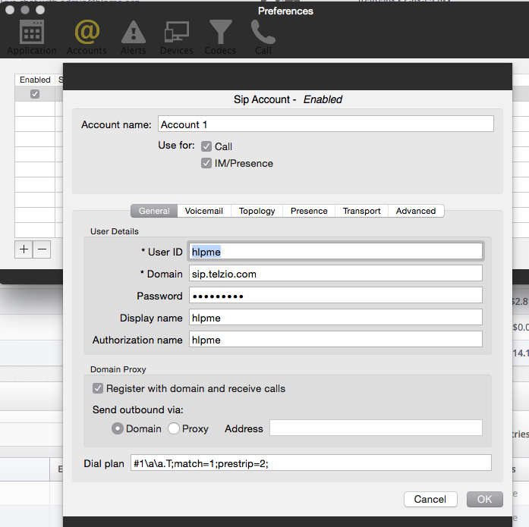This screenshot has height=527, width=529.
Task: Switch to the General tab
Action: (x=154, y=211)
